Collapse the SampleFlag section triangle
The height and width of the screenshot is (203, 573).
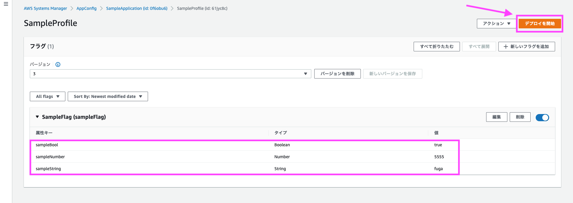point(37,117)
